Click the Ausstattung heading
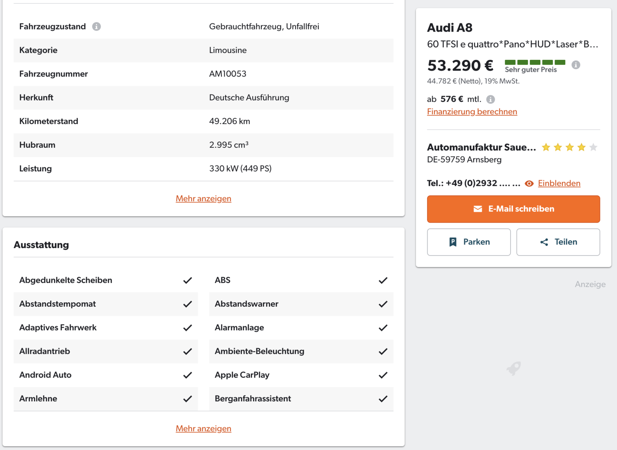The image size is (617, 450). click(41, 245)
